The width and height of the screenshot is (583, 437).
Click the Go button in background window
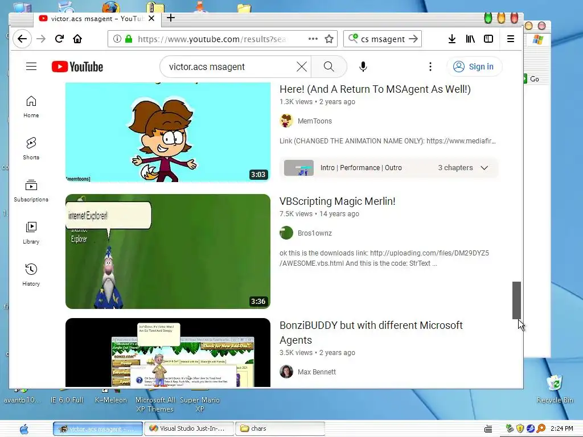[532, 79]
